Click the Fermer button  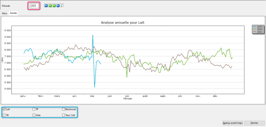click(254, 123)
